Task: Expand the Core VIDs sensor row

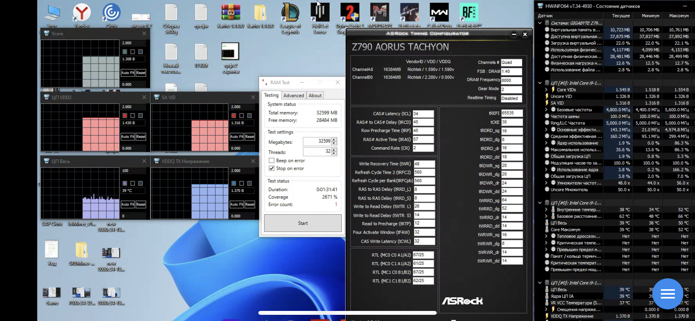Action: 546,90
